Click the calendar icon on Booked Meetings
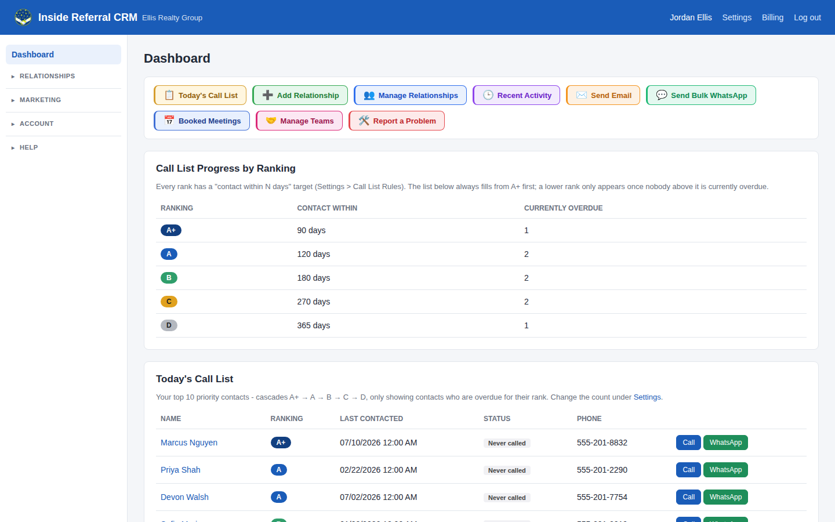This screenshot has height=522, width=835. pyautogui.click(x=169, y=121)
